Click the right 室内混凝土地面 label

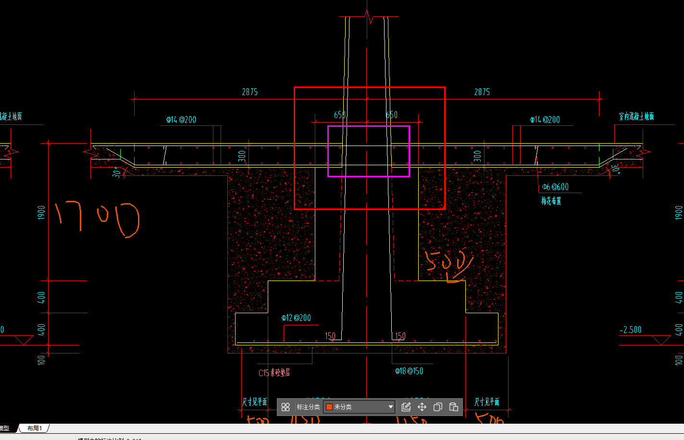pos(636,116)
